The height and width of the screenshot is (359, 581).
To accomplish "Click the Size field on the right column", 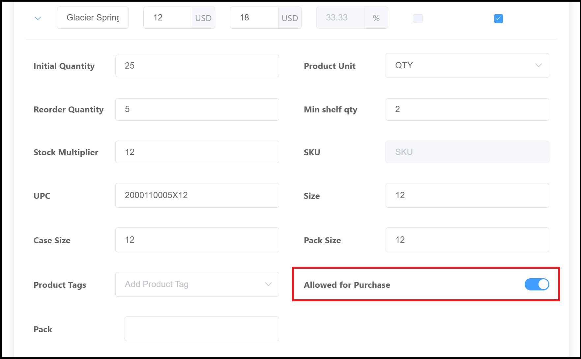I will (x=467, y=195).
